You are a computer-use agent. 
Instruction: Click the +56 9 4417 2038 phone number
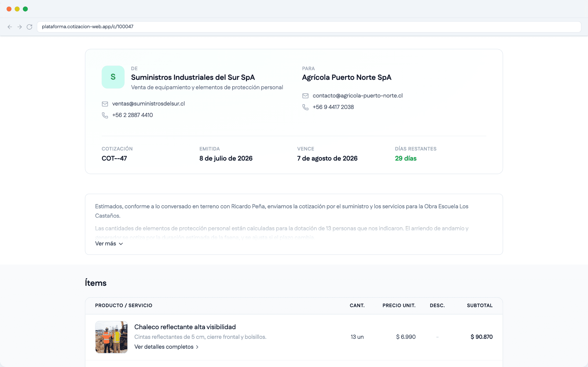(x=333, y=107)
